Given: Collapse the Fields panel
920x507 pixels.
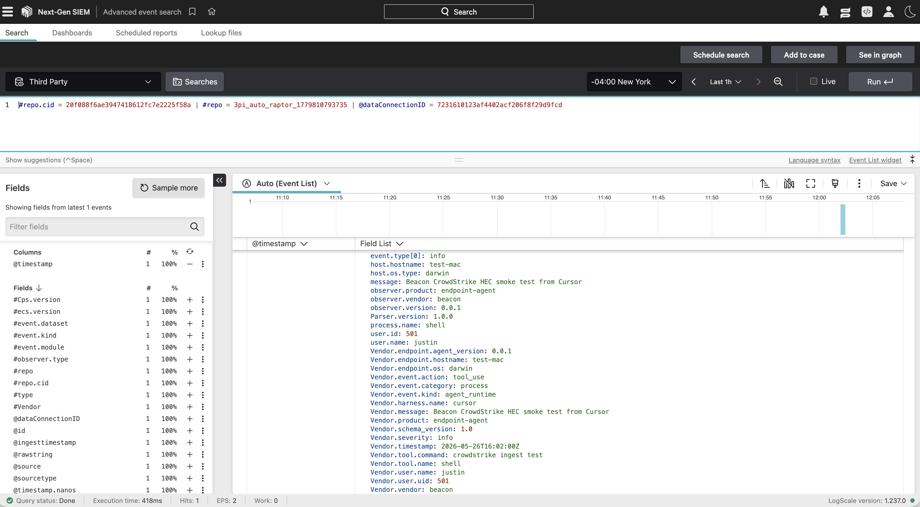Looking at the screenshot, I should (219, 180).
